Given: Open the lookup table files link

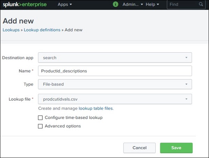Looking at the screenshot, I should click(95, 108).
